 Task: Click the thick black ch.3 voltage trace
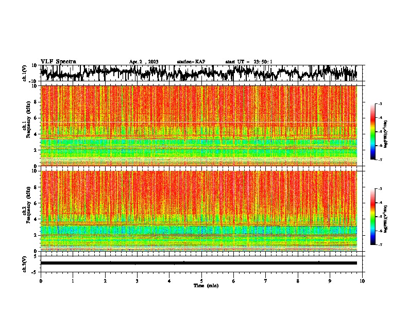pos(198,263)
